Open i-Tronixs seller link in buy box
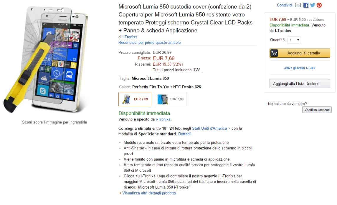The width and height of the screenshot is (337, 205). click(283, 31)
